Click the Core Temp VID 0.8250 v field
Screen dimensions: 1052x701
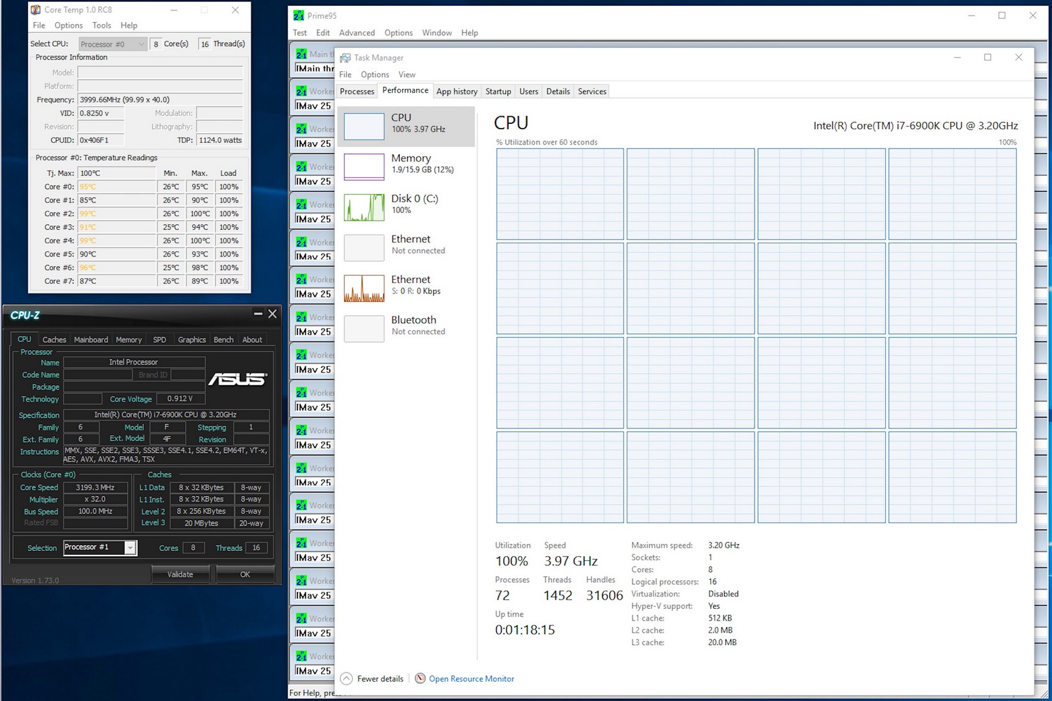point(101,113)
